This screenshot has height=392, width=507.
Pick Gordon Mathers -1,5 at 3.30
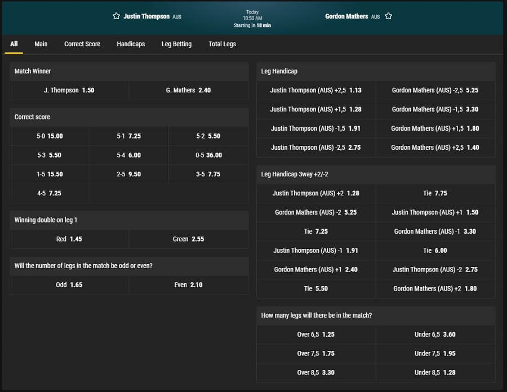435,110
